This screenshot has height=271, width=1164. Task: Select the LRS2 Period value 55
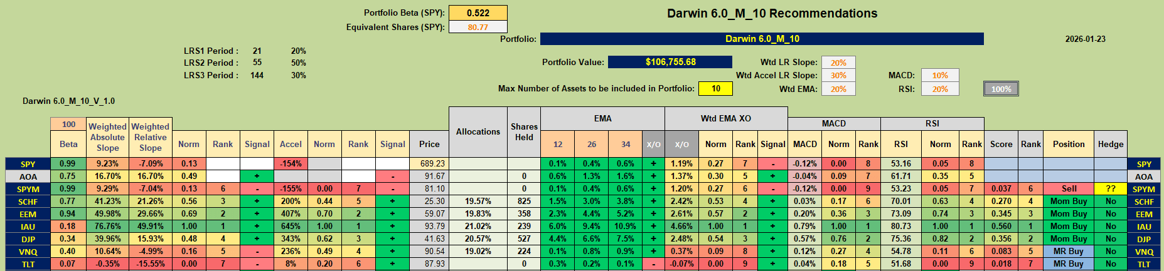tap(257, 63)
